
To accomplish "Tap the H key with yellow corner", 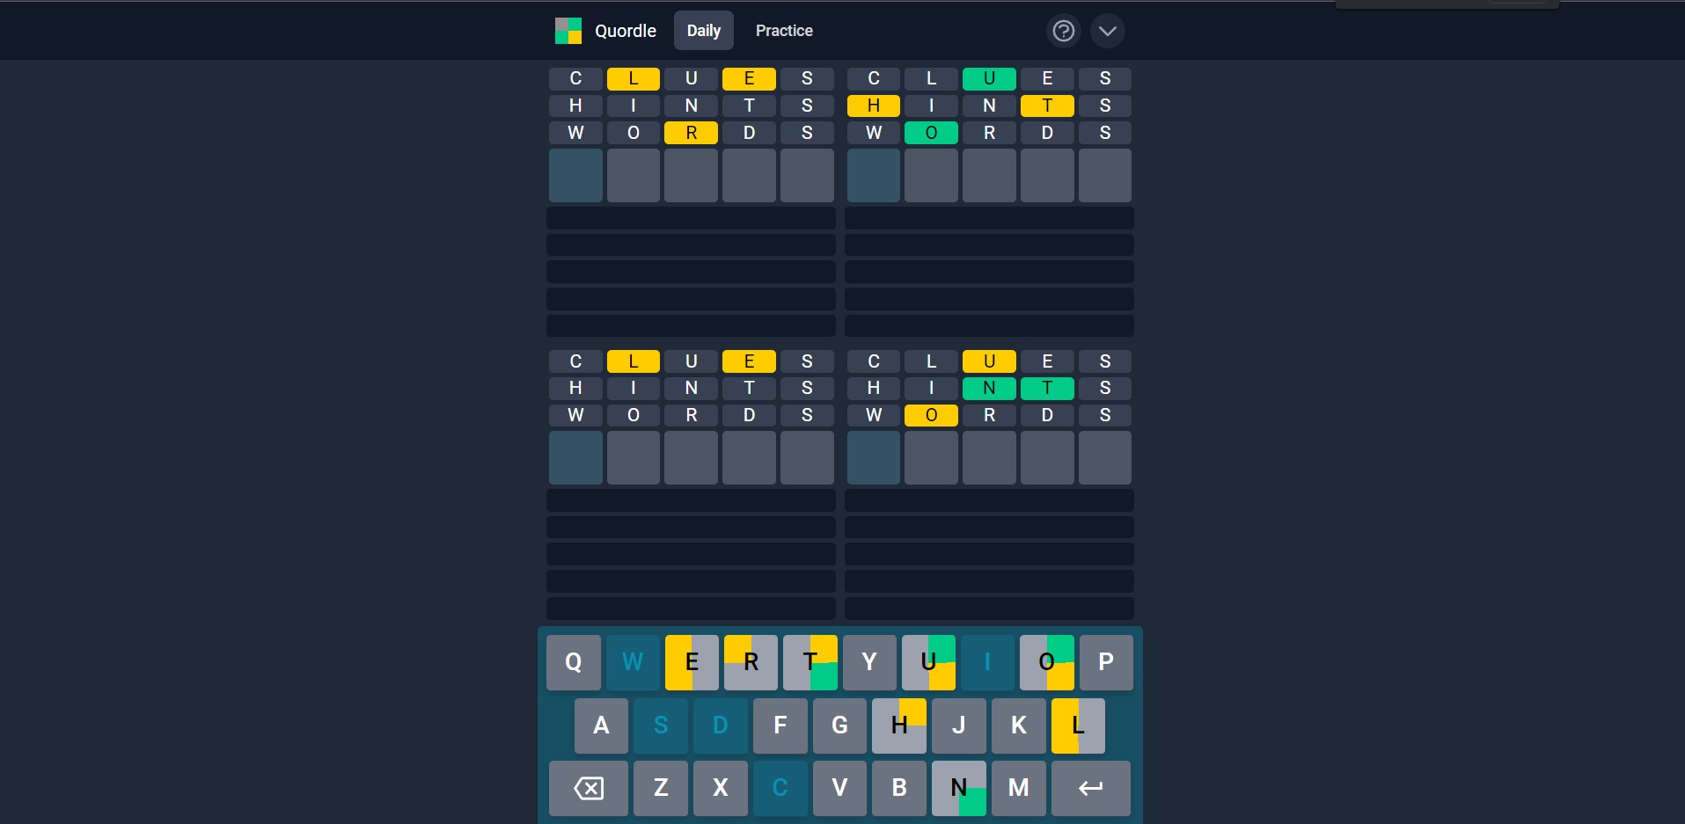I will pyautogui.click(x=898, y=726).
